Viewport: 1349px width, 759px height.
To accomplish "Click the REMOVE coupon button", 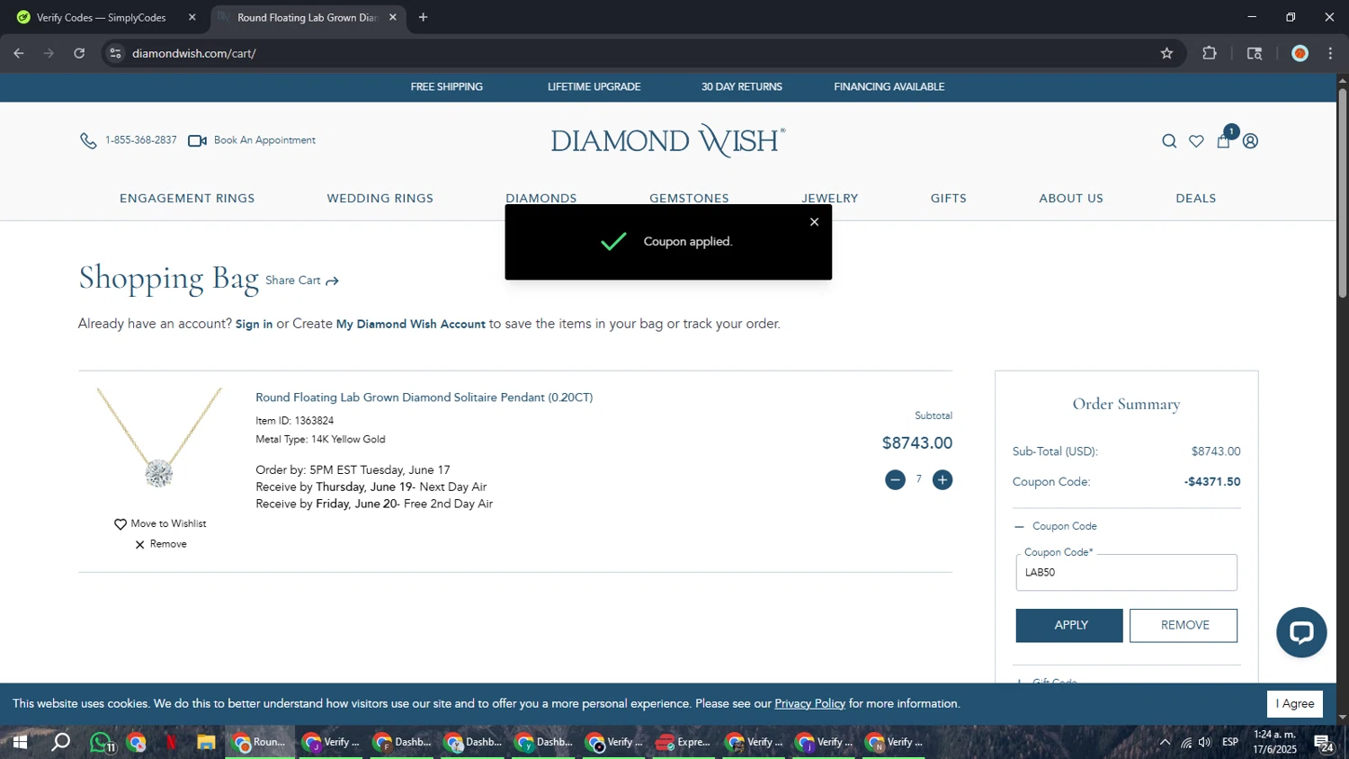I will point(1184,625).
